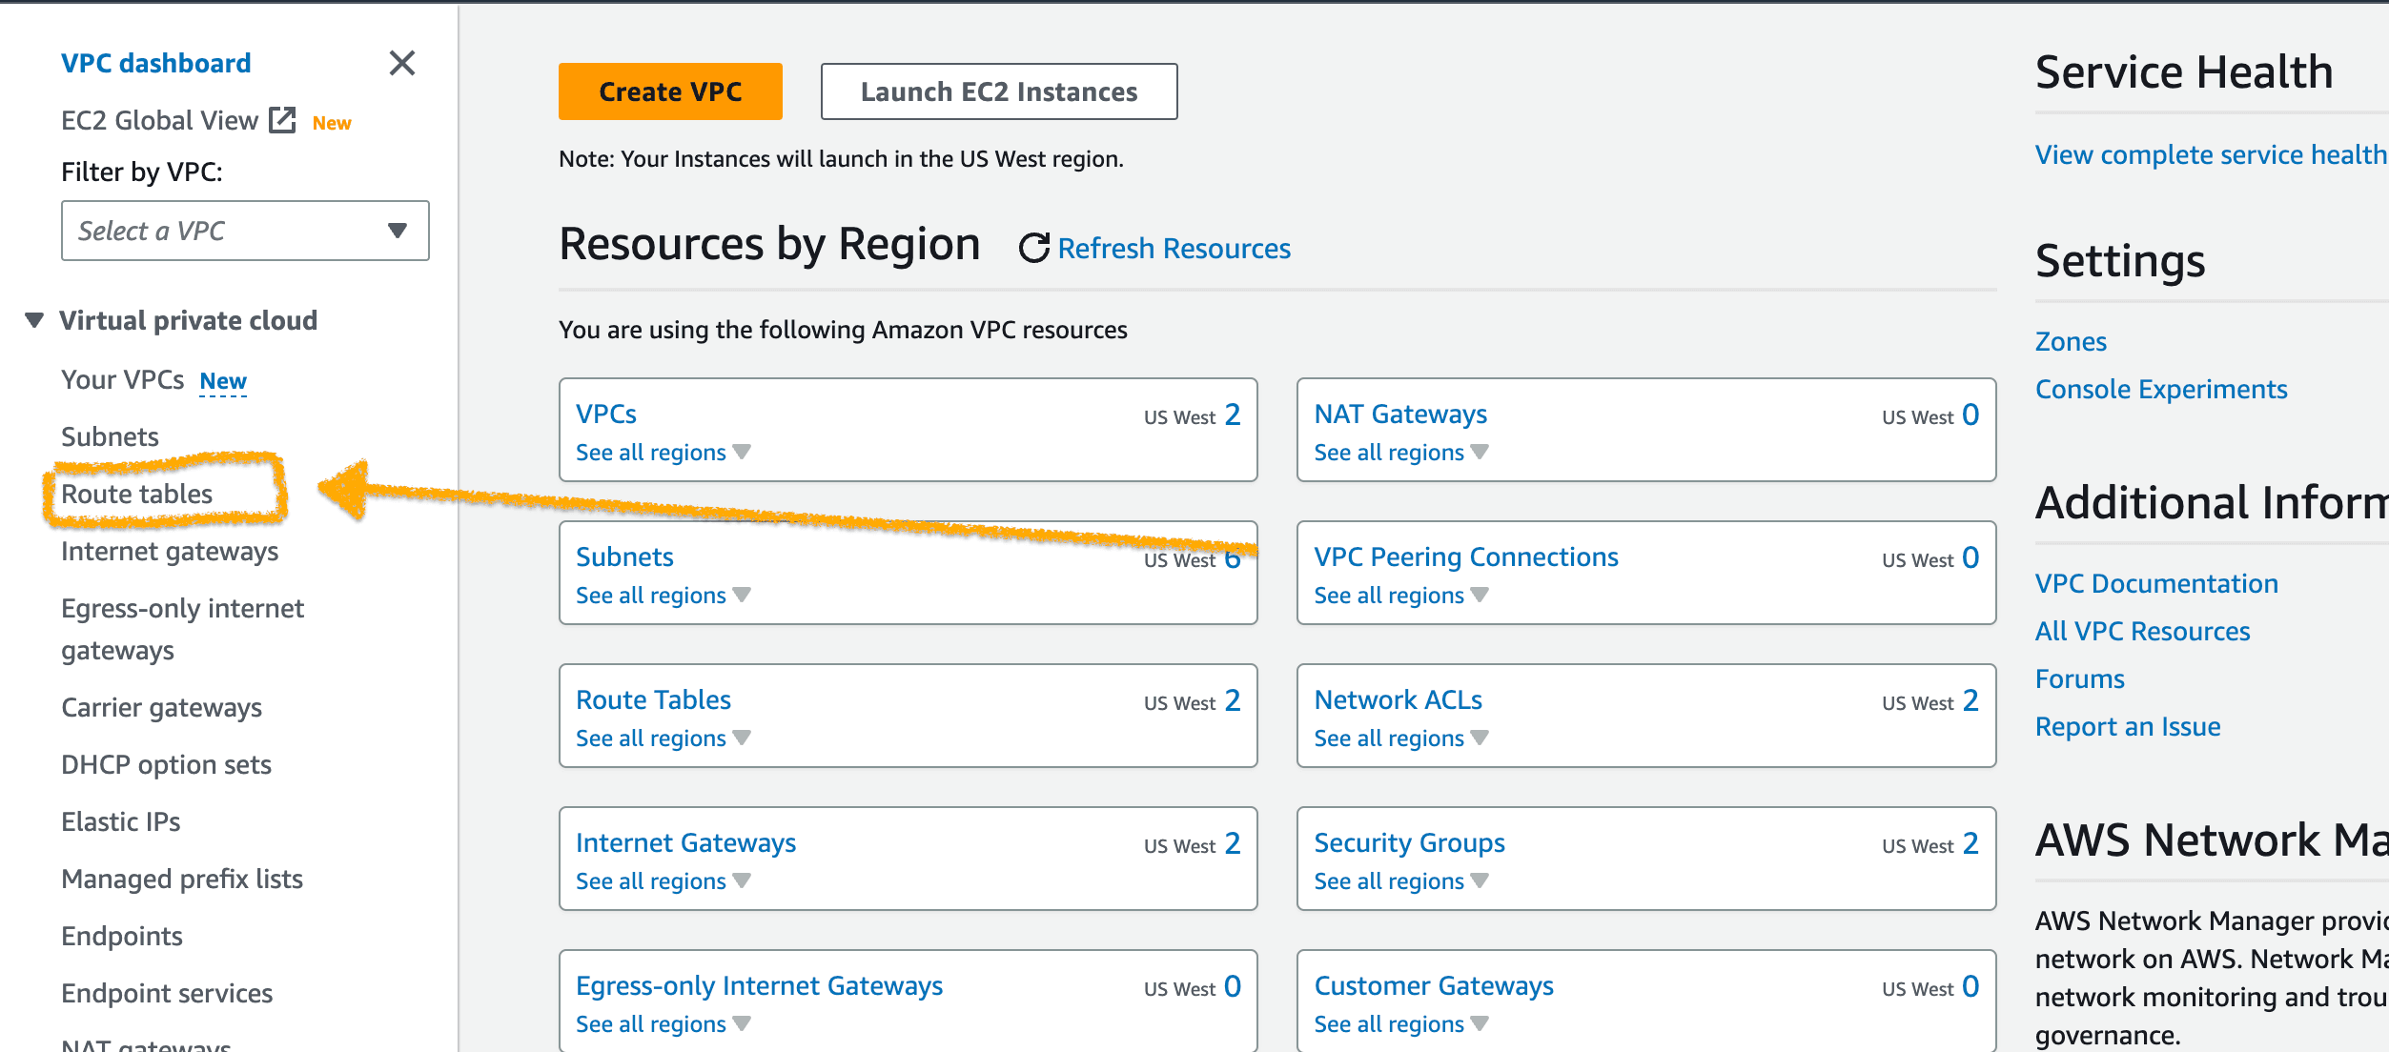Screen dimensions: 2389x1052
Task: Collapse the Virtual private cloud section
Action: point(34,320)
